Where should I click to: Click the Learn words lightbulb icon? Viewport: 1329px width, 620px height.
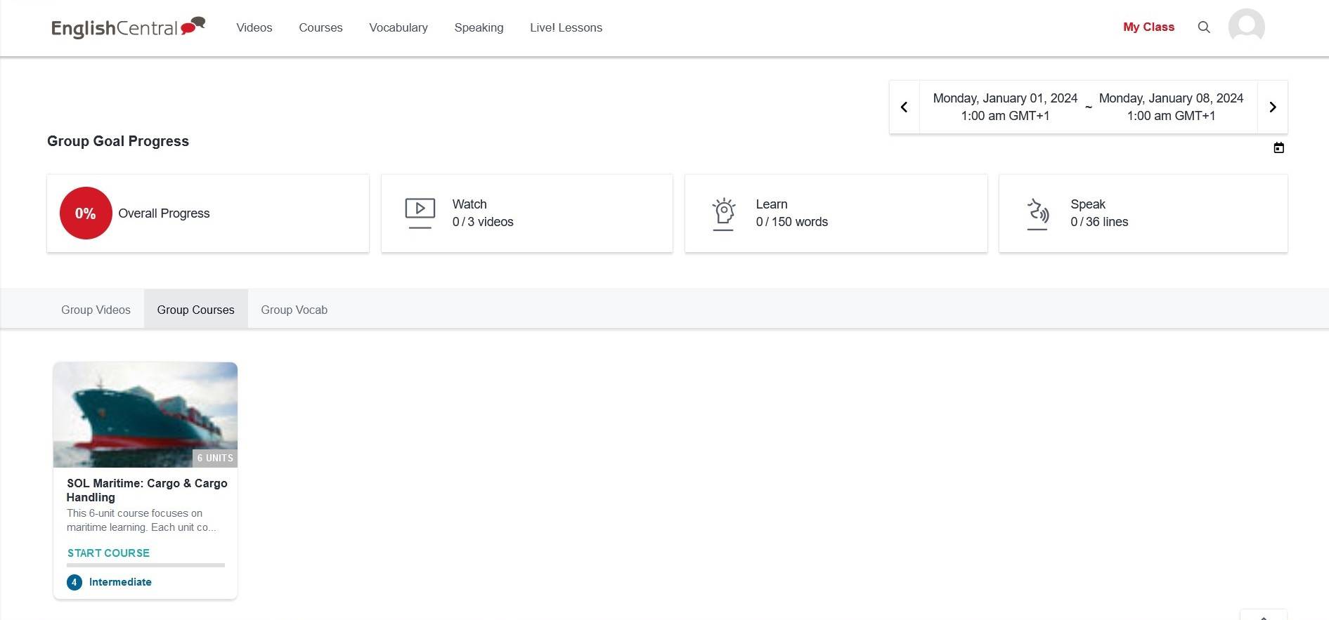[x=723, y=213]
